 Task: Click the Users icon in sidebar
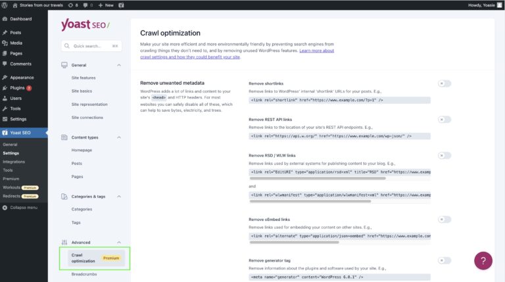point(5,98)
